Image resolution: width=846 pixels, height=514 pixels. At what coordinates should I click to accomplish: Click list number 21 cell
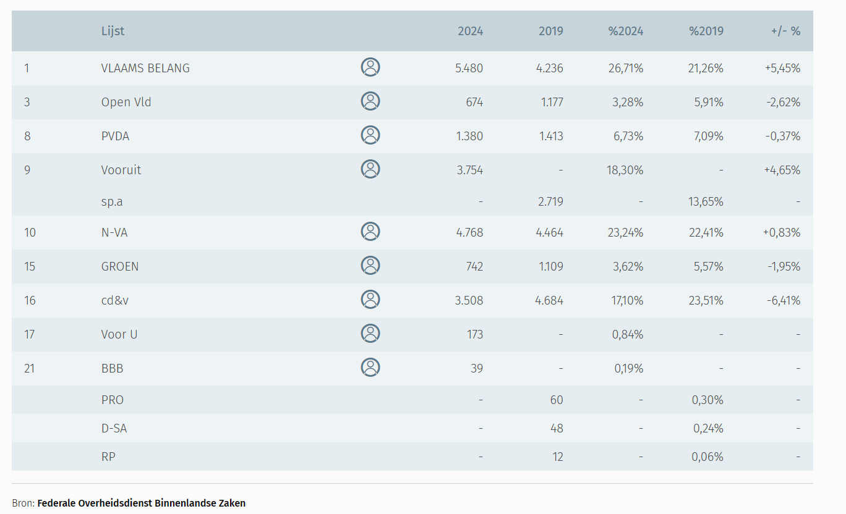(30, 369)
